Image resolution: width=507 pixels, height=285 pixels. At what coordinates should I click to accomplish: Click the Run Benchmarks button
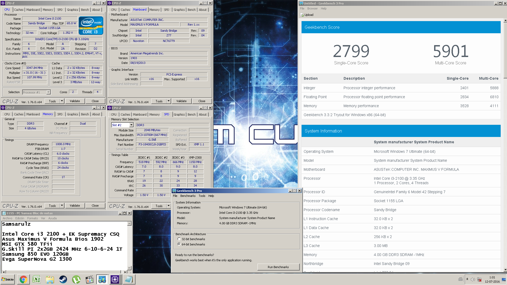(278, 267)
